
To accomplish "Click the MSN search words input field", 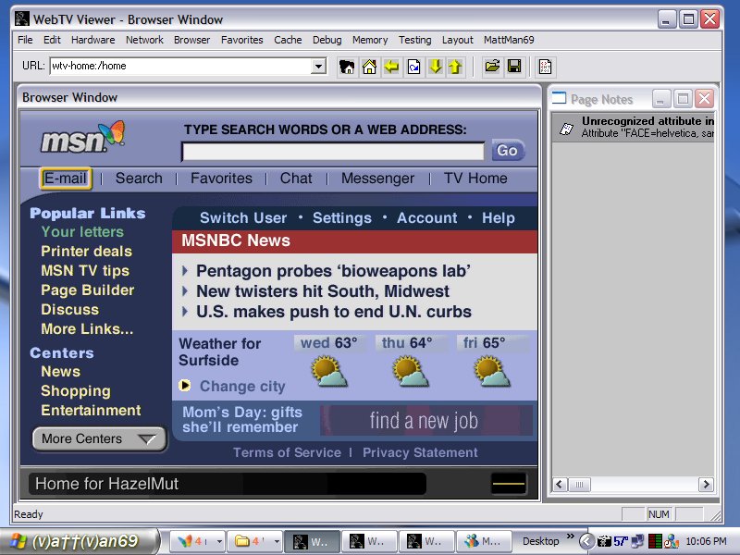I will pos(333,152).
